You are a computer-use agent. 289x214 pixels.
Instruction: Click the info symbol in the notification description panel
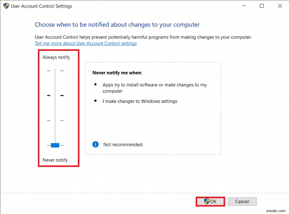click(x=95, y=144)
